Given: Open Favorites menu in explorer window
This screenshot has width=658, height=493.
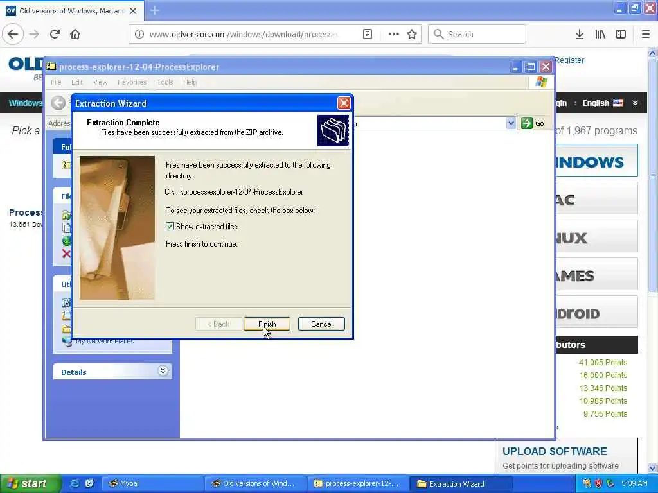Looking at the screenshot, I should click(132, 82).
